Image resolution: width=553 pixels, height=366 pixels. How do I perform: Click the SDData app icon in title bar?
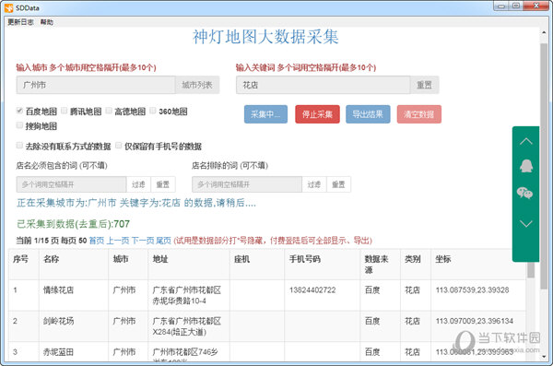click(9, 7)
